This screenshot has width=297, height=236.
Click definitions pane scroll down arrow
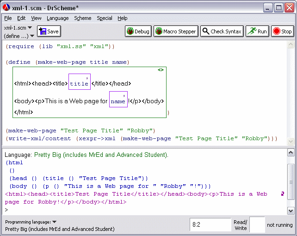pos(291,141)
